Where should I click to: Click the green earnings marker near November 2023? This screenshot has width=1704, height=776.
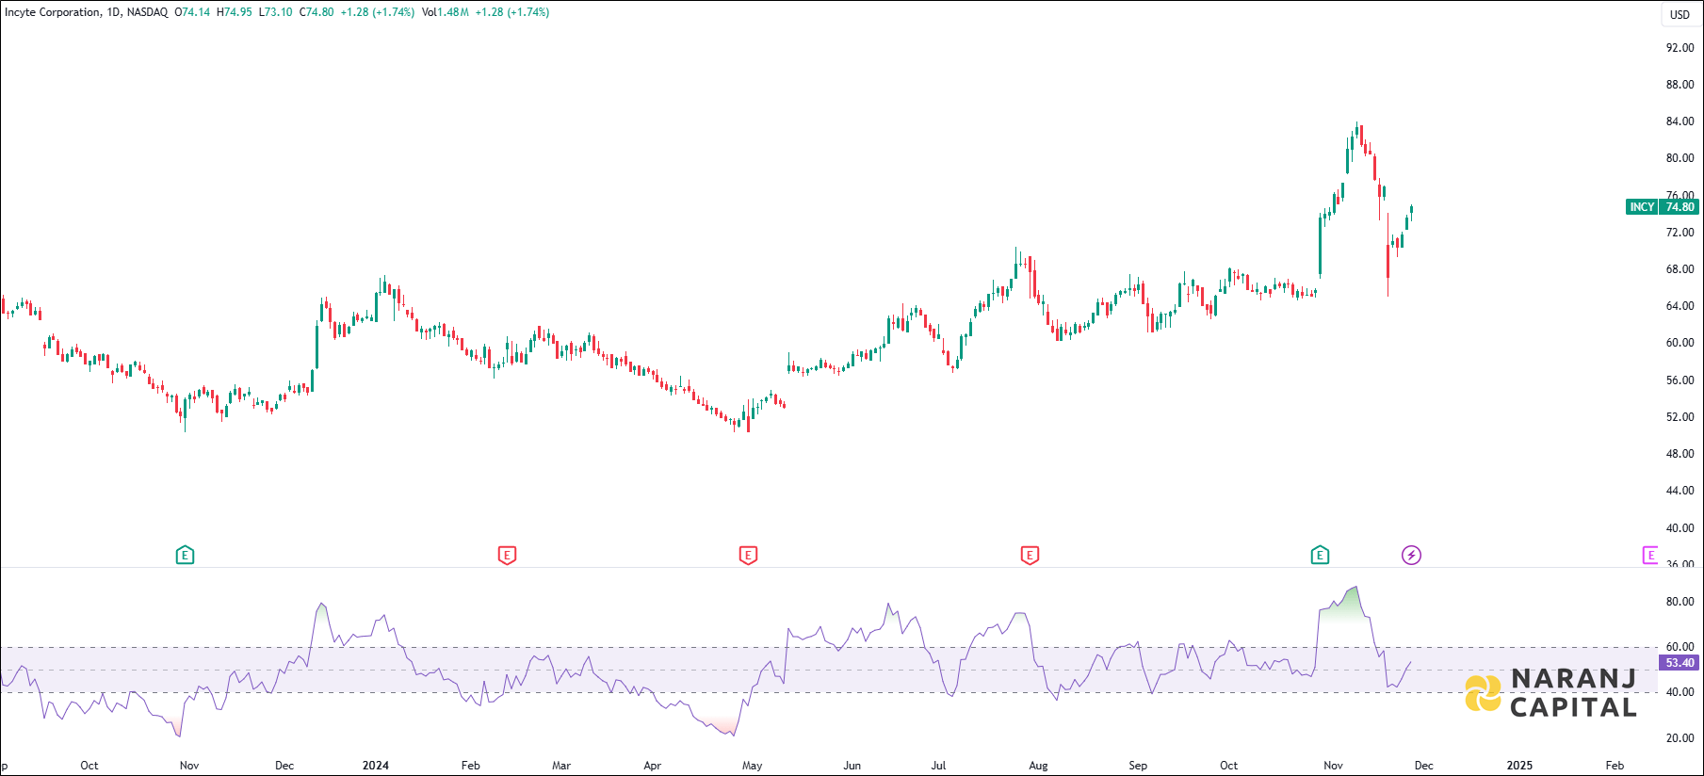tap(185, 556)
